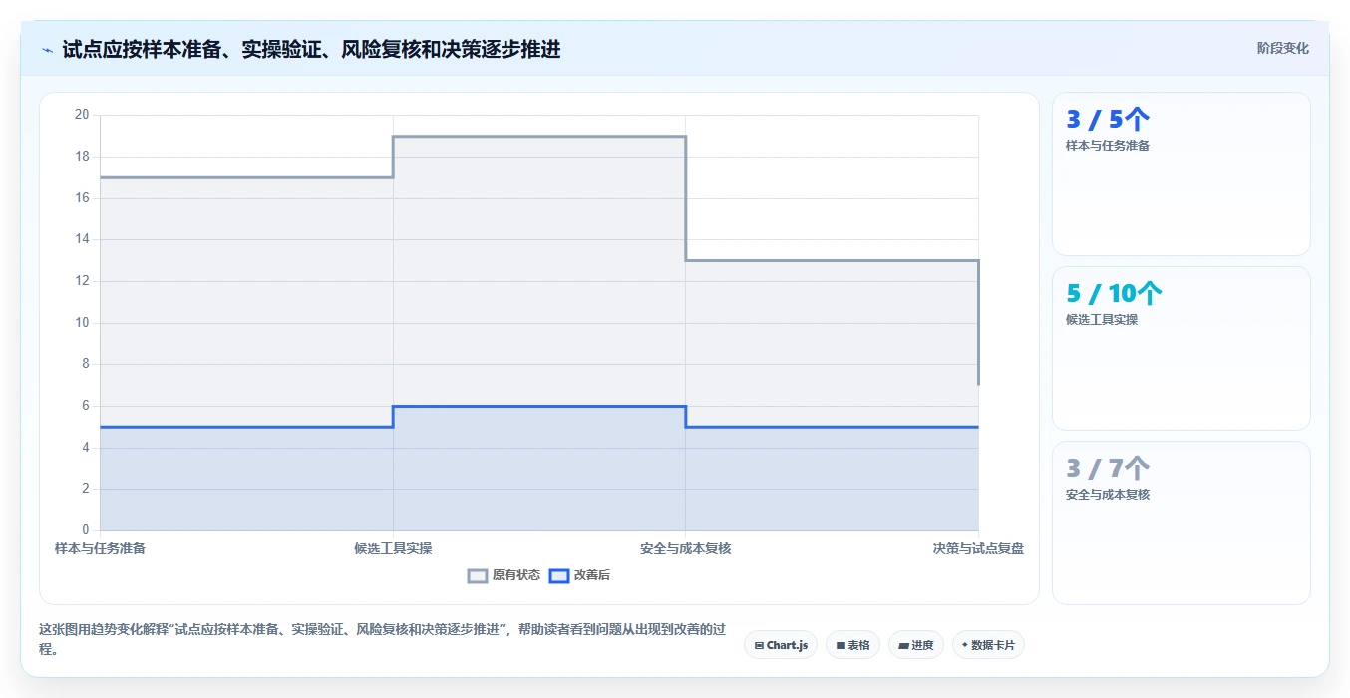Image resolution: width=1350 pixels, height=698 pixels.
Task: Click the card caption 安全与成本复核
Action: point(1108,495)
